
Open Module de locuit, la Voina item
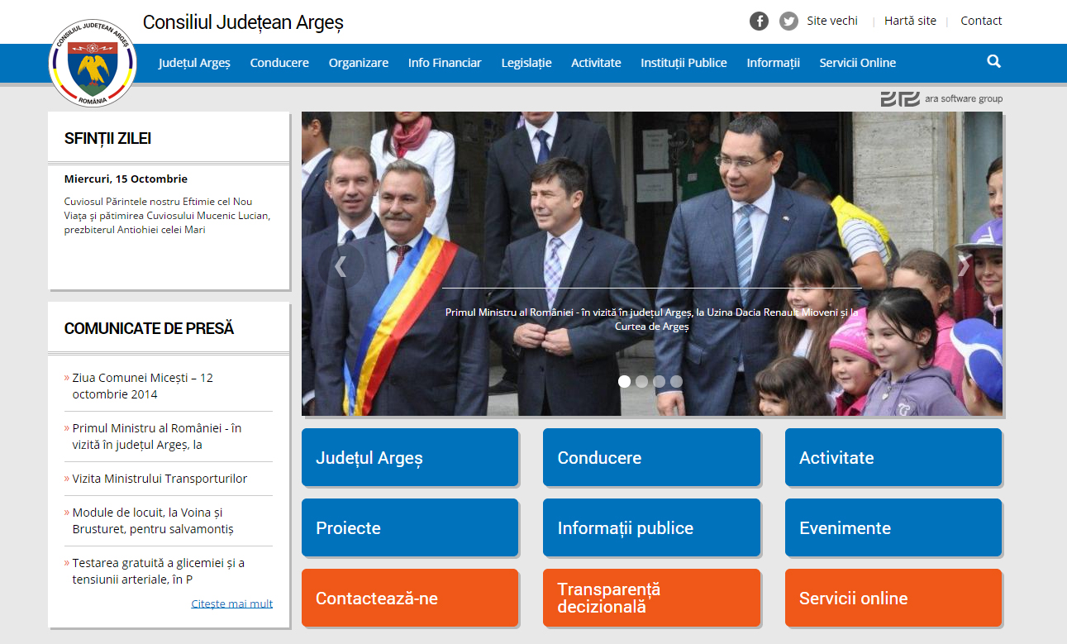point(153,521)
